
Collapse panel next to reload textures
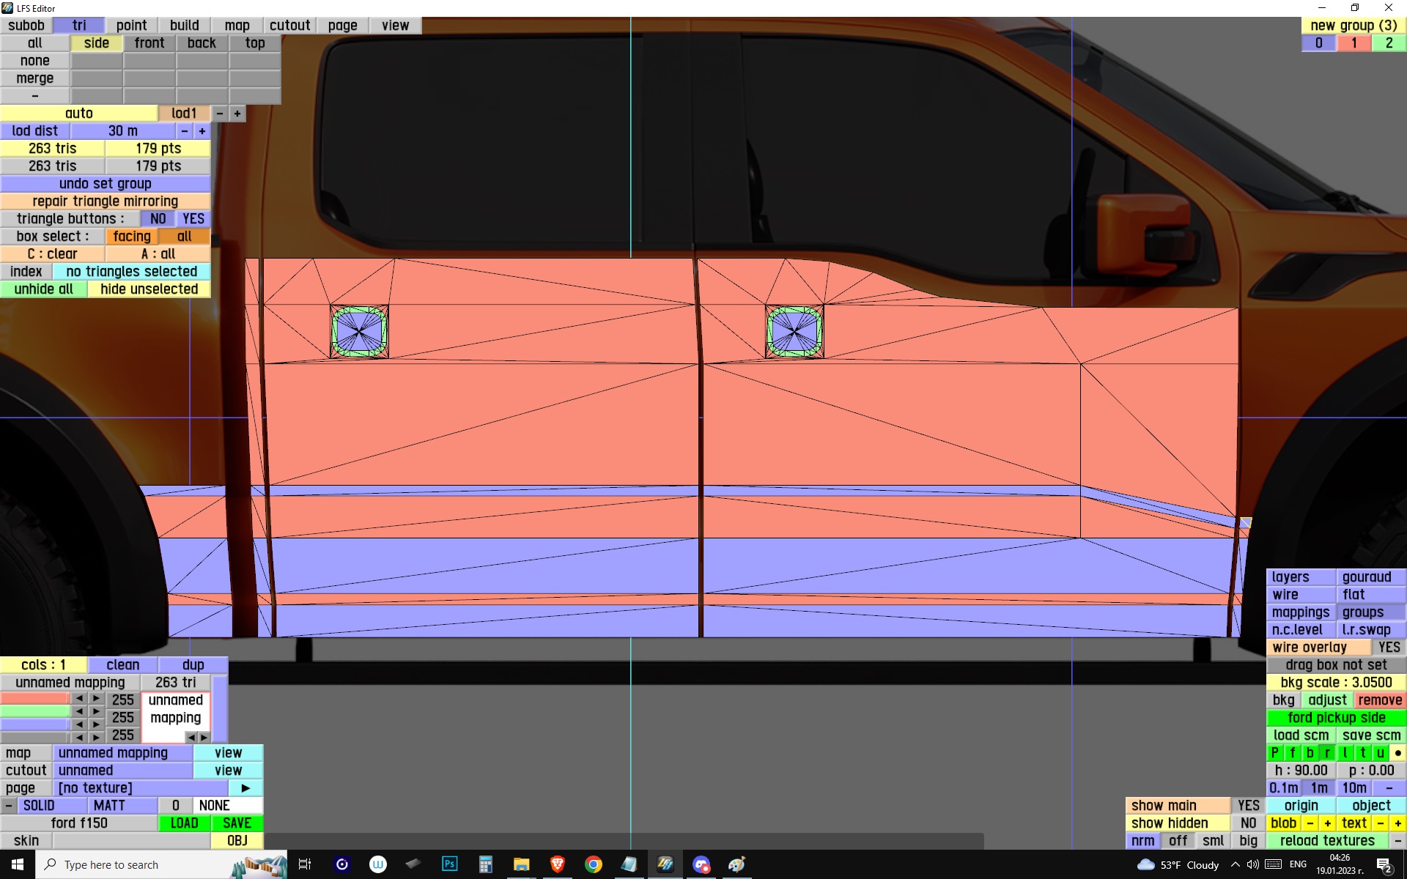[1397, 841]
